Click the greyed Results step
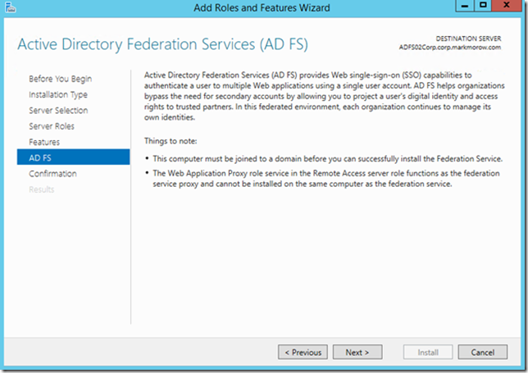Screen dimensions: 528x373 click(42, 189)
